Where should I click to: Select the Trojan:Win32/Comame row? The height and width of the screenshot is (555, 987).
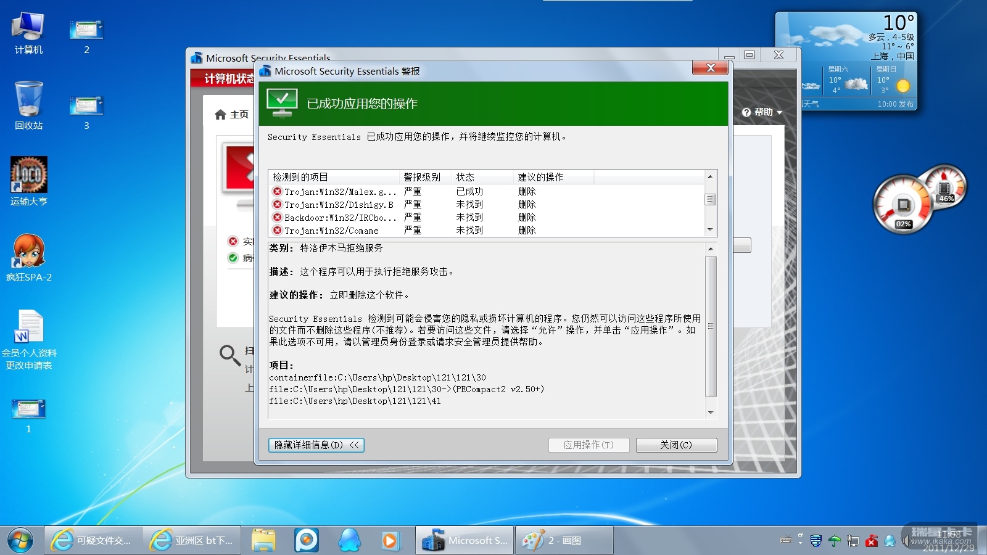[x=487, y=231]
